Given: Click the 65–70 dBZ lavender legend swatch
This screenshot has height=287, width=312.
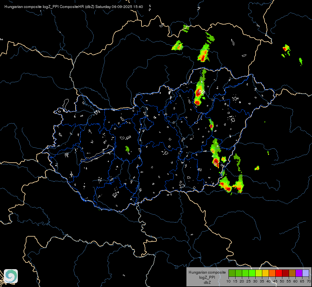Looking at the screenshot, I should pyautogui.click(x=305, y=273).
